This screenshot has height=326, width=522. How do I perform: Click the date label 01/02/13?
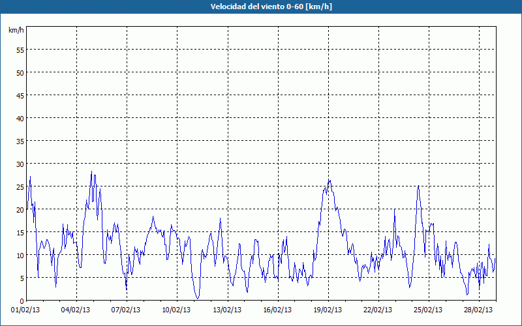pyautogui.click(x=25, y=310)
